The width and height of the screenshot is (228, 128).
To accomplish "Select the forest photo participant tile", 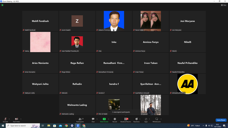I will [x=151, y=105].
